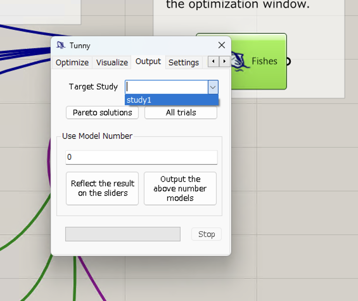Image resolution: width=358 pixels, height=301 pixels.
Task: Open the Target Study dropdown arrow
Action: click(213, 87)
